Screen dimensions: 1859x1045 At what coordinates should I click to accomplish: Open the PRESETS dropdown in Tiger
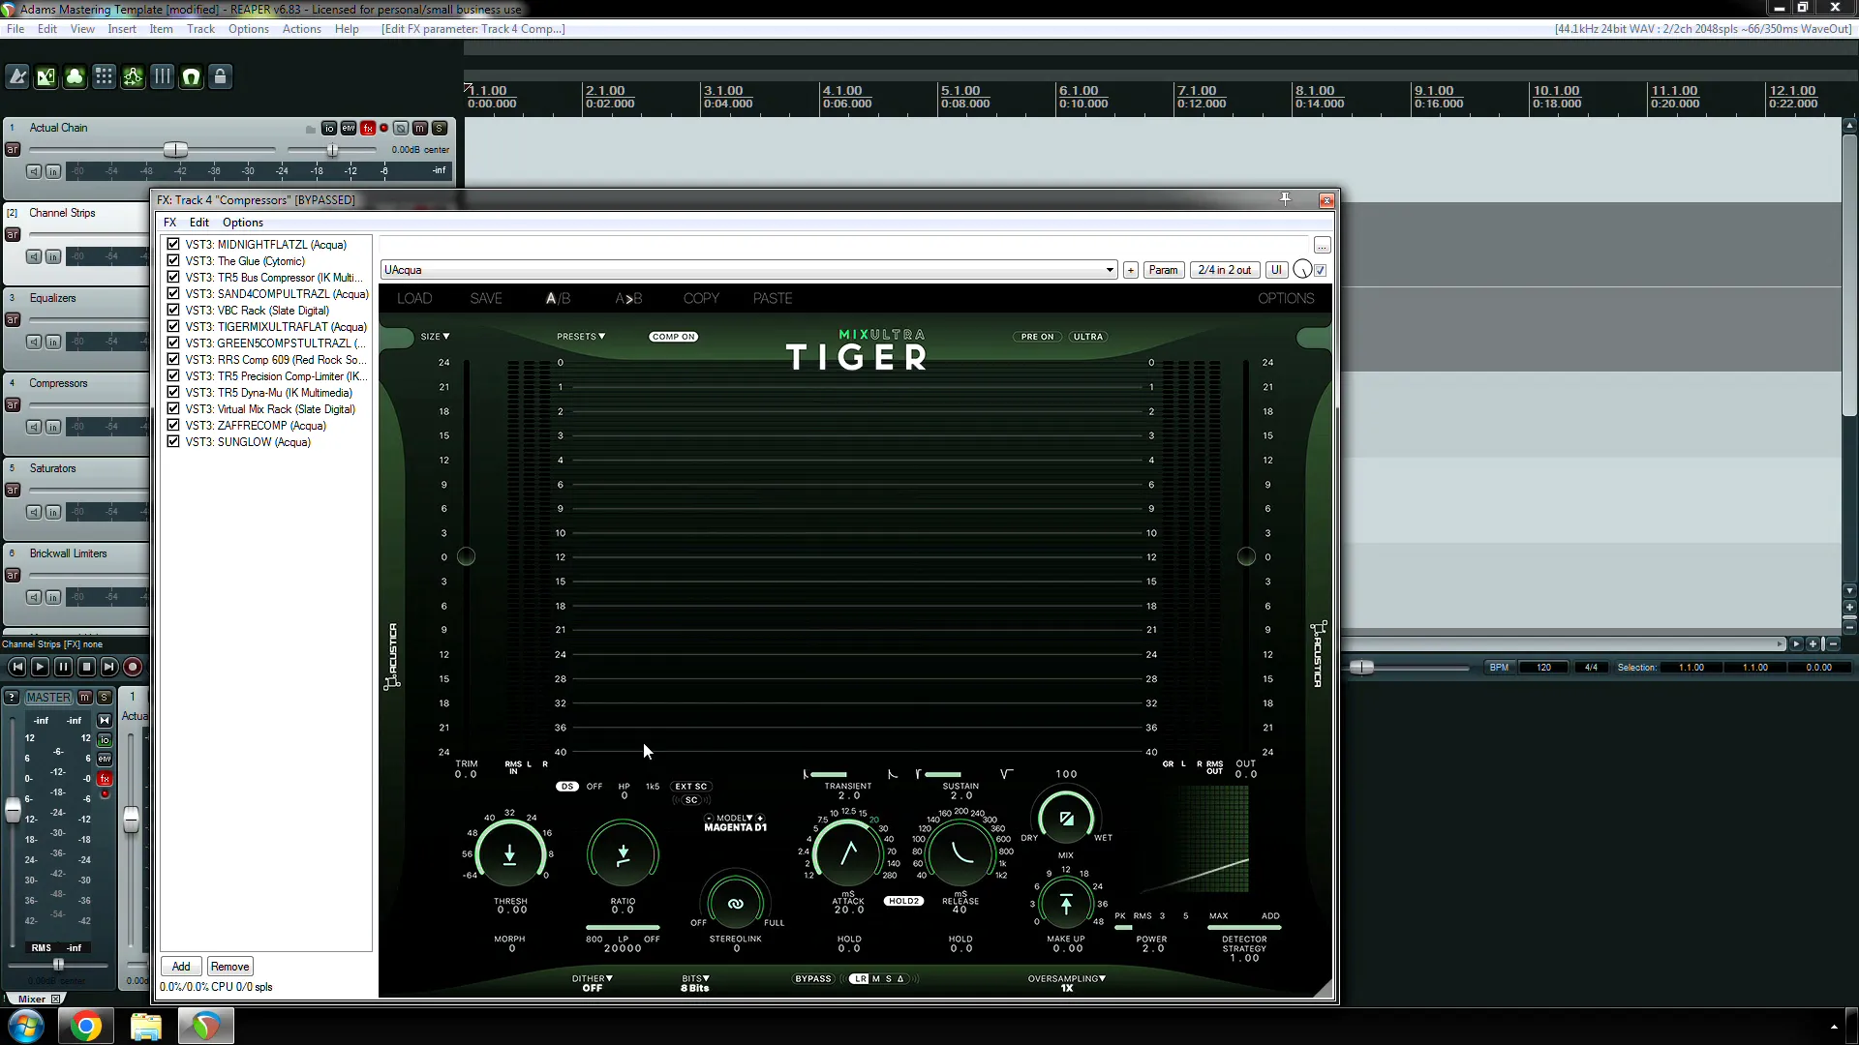pyautogui.click(x=581, y=337)
